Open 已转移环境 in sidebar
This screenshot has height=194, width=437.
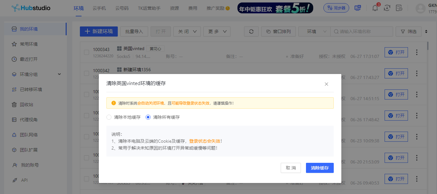point(31,89)
